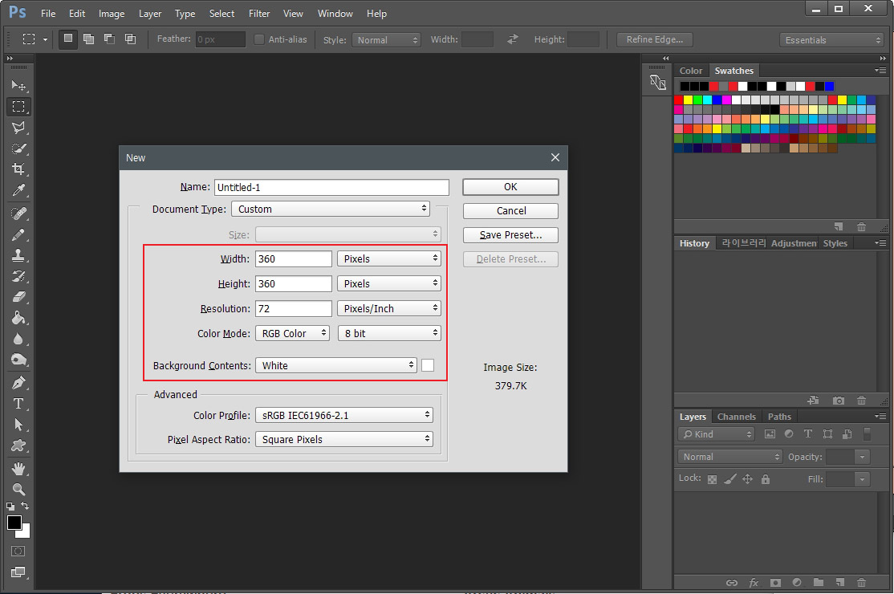Select the Blur tool
The width and height of the screenshot is (894, 594).
pyautogui.click(x=18, y=339)
